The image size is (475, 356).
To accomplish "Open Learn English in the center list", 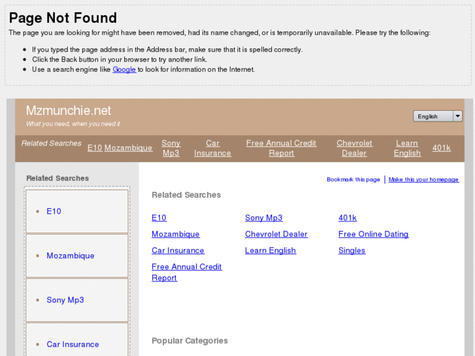I will 270,250.
